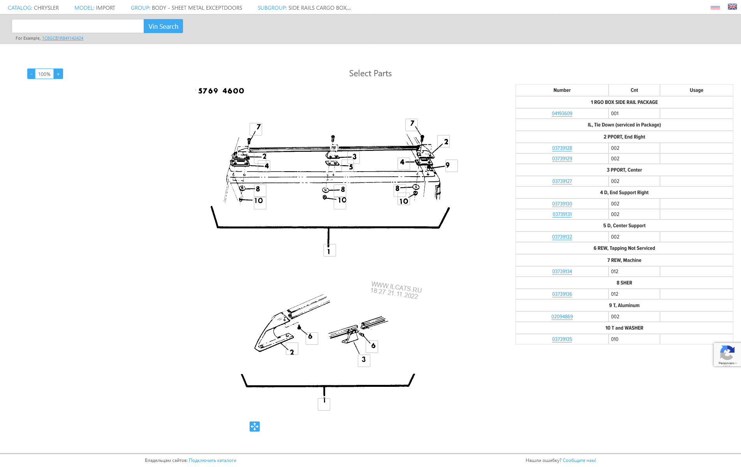The height and width of the screenshot is (467, 741).
Task: Select callout 3 in lower diagram
Action: pyautogui.click(x=364, y=360)
